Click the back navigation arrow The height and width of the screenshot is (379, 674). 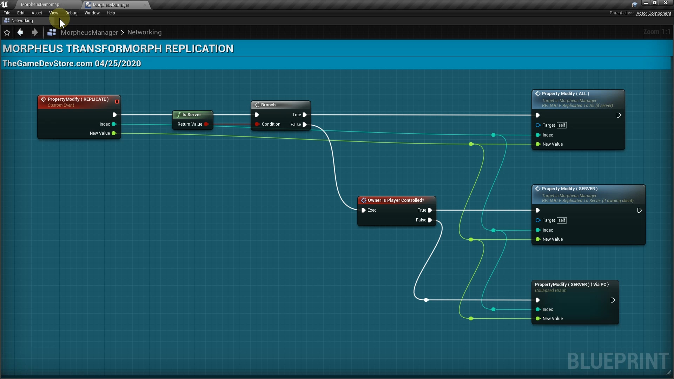[20, 32]
